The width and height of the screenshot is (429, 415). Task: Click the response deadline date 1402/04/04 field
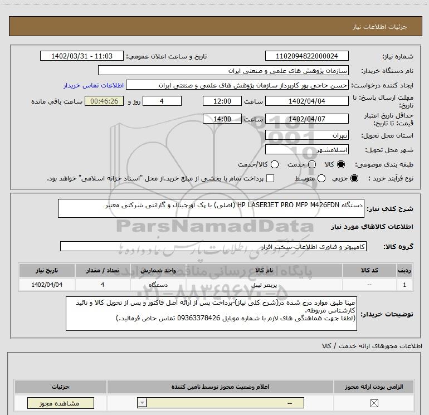click(306, 101)
